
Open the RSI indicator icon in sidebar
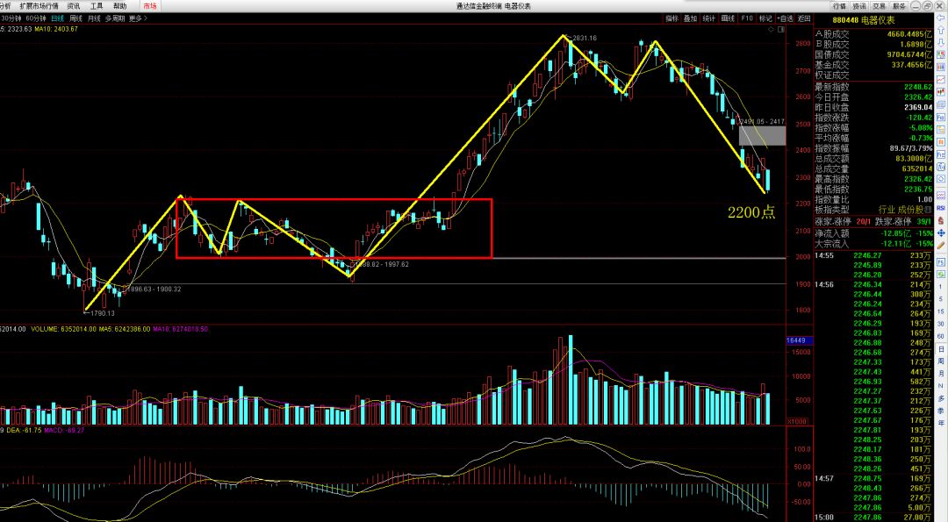tap(941, 208)
